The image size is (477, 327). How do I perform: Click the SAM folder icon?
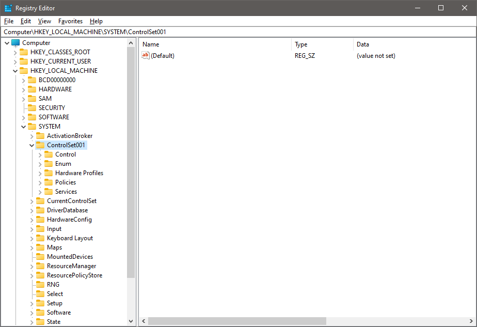32,99
